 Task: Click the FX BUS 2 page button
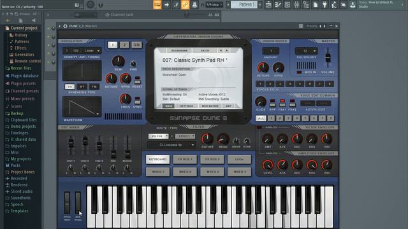[212, 159]
